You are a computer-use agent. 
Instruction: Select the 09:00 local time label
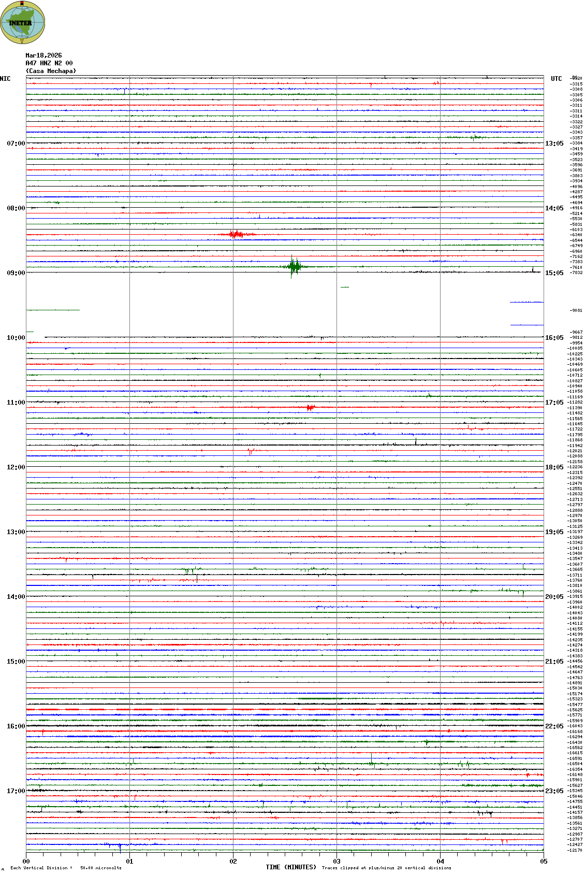(x=16, y=273)
